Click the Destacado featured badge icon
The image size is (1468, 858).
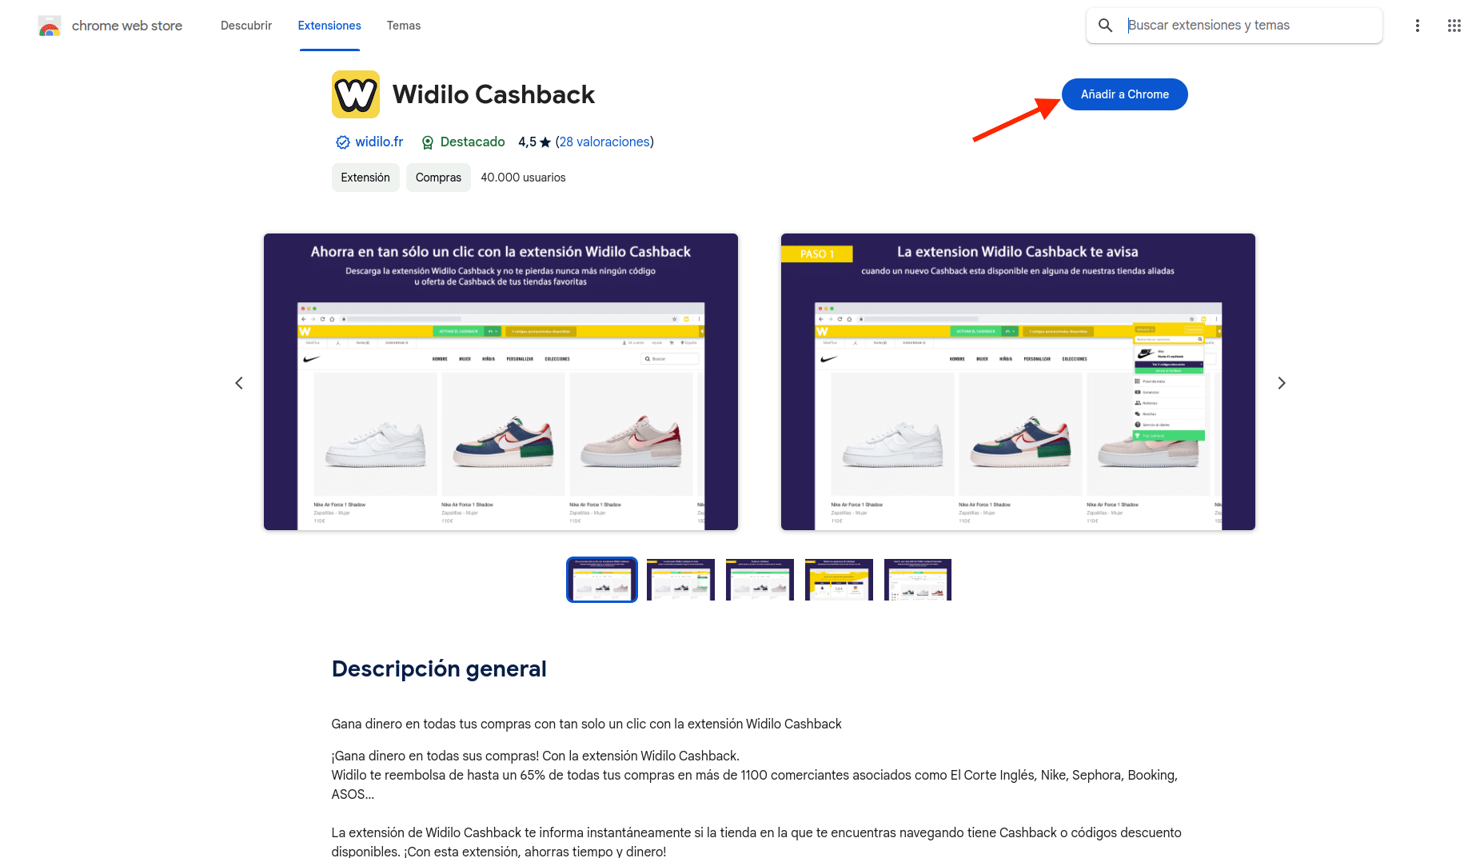[x=428, y=142]
